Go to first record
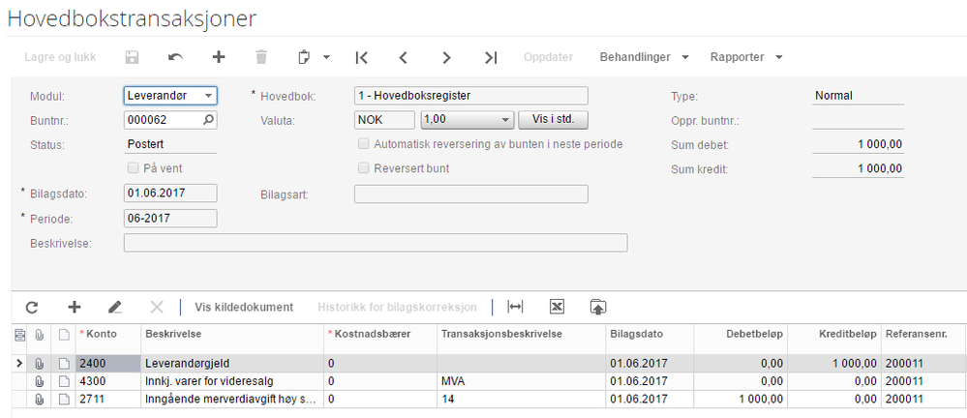The width and height of the screenshot is (967, 418). [x=361, y=58]
